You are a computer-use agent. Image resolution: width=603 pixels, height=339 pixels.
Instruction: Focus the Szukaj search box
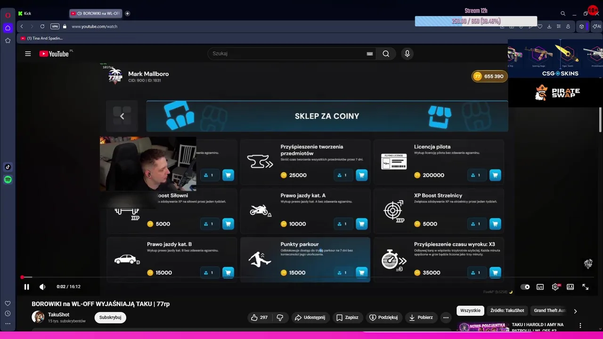(287, 54)
